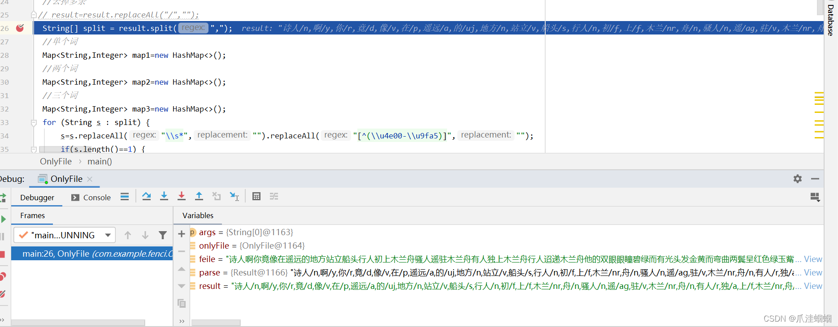This screenshot has height=327, width=838.
Task: Click the Trace Current Stream Chain icon
Action: (274, 197)
